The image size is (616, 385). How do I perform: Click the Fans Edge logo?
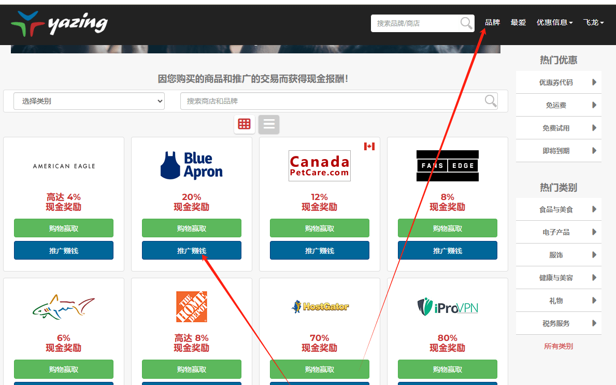click(448, 165)
